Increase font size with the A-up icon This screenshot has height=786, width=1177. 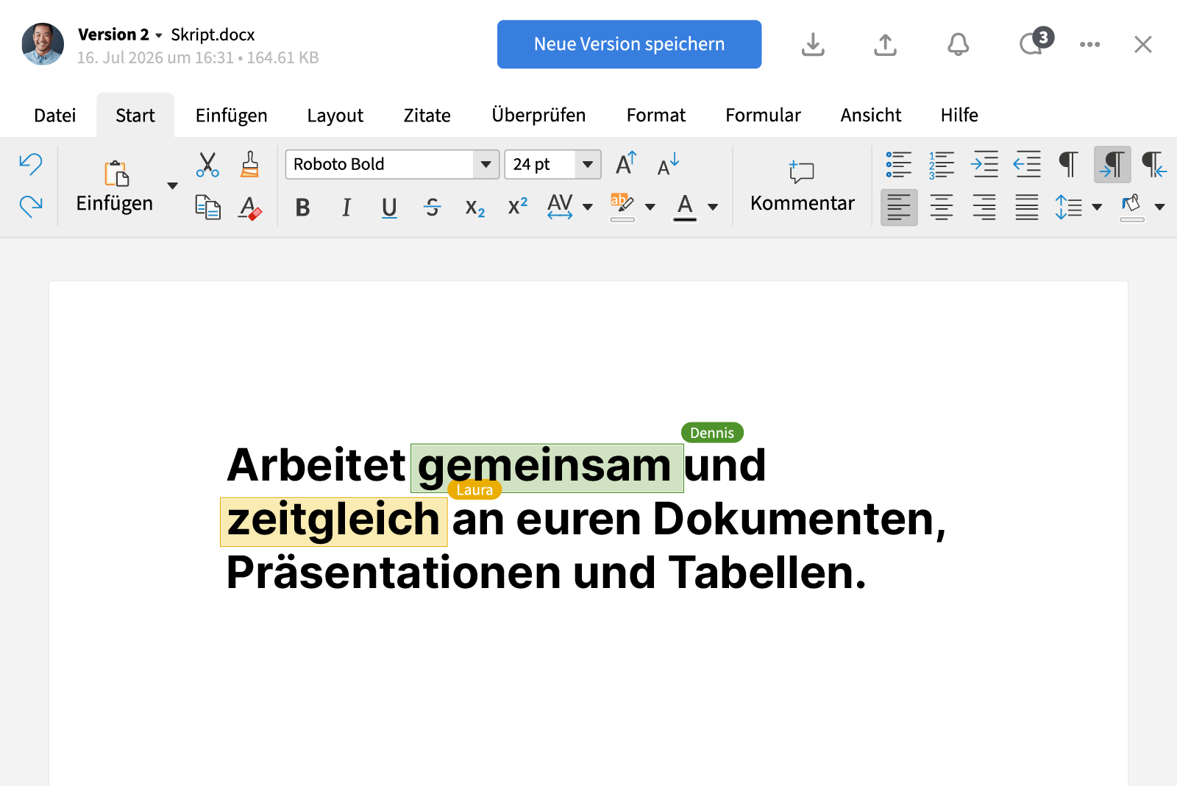625,163
